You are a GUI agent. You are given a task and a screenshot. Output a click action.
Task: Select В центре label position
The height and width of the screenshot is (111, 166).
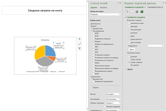pos(129,56)
